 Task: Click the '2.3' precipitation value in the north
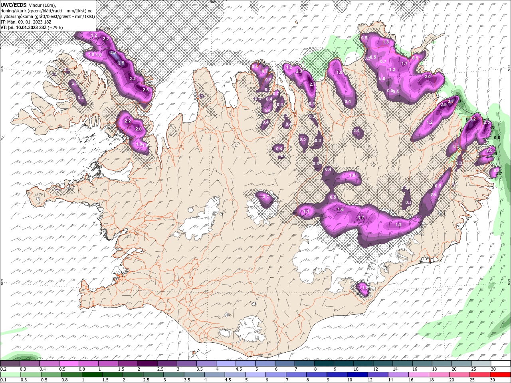(x=299, y=71)
